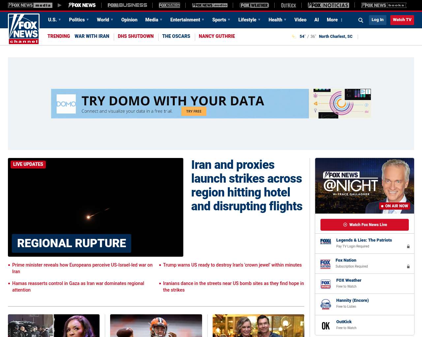Viewport: 422px width, 337px height.
Task: Click the Fox News Radio icon by Hannity
Action: [x=325, y=304]
